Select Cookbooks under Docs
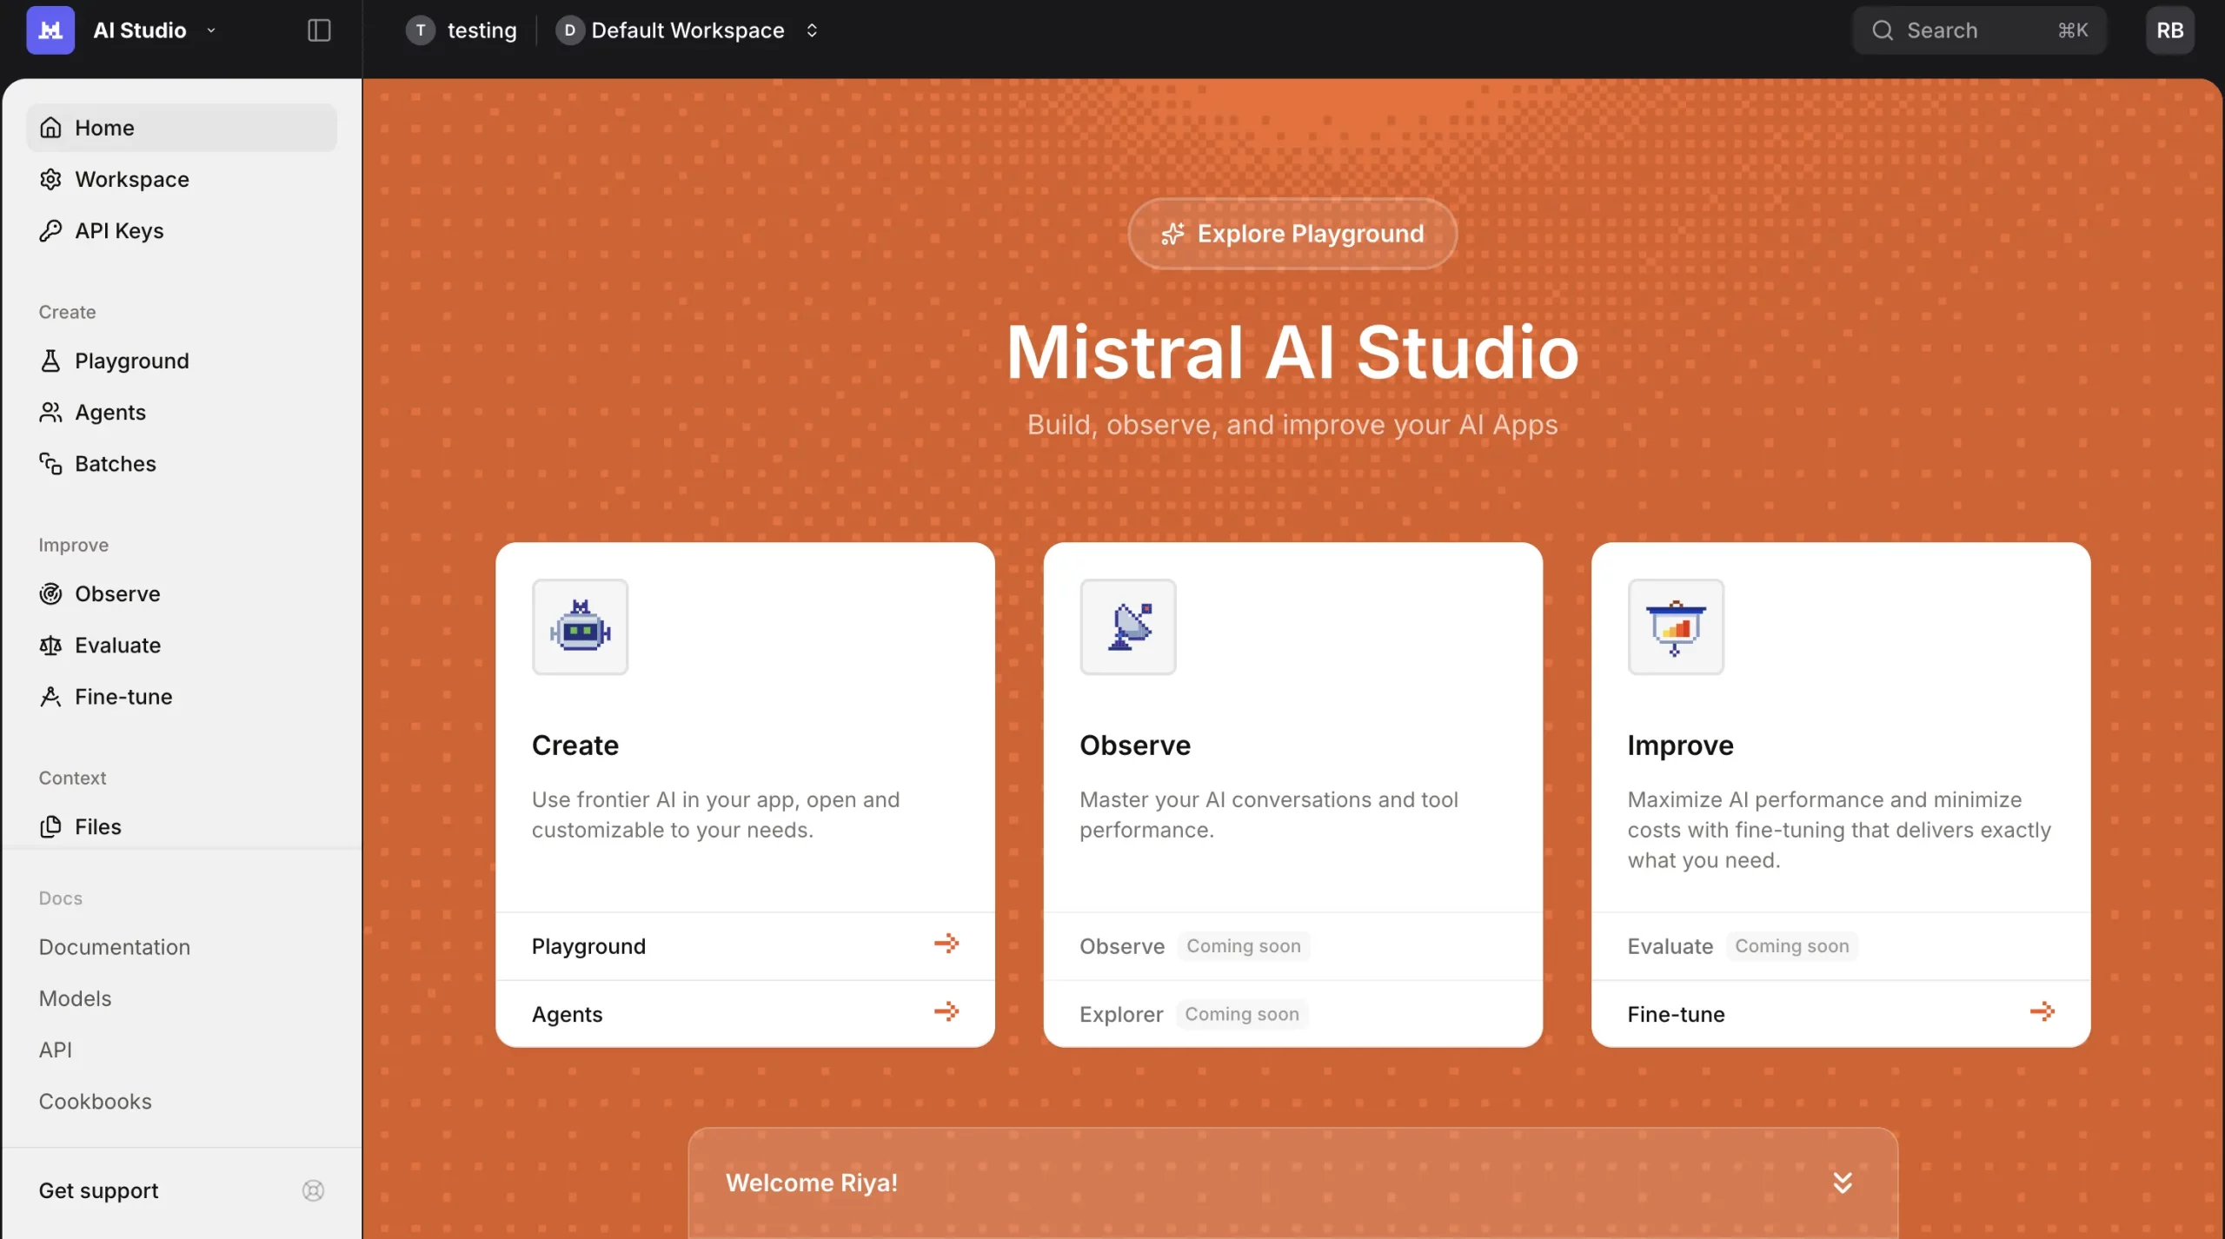 [x=96, y=1101]
